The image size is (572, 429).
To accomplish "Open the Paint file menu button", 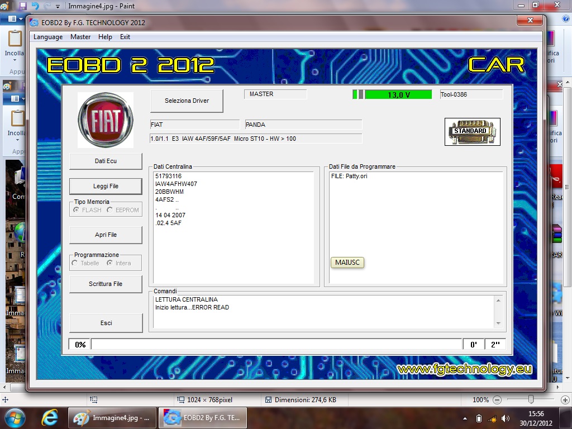I will click(15, 18).
